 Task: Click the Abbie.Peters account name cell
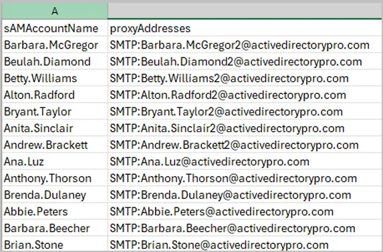click(55, 211)
